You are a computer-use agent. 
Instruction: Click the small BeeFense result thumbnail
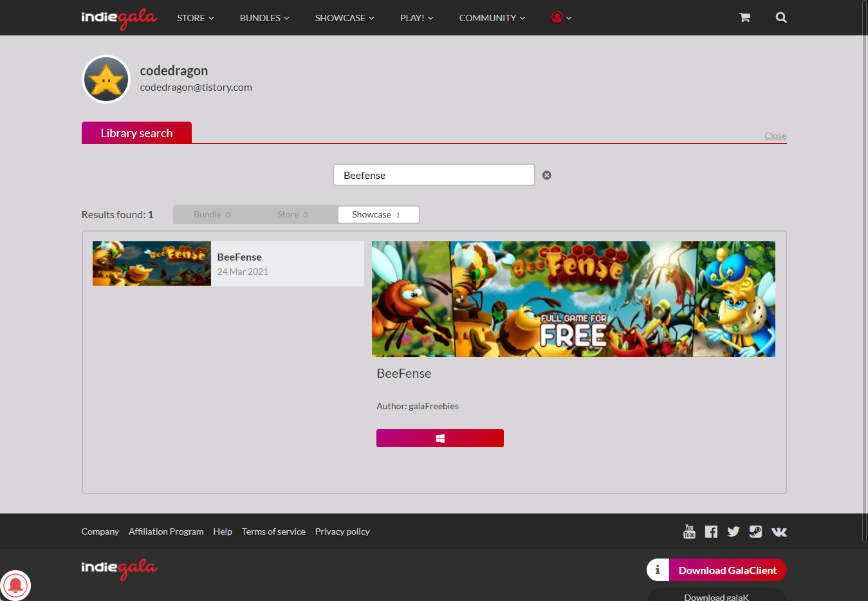click(152, 264)
